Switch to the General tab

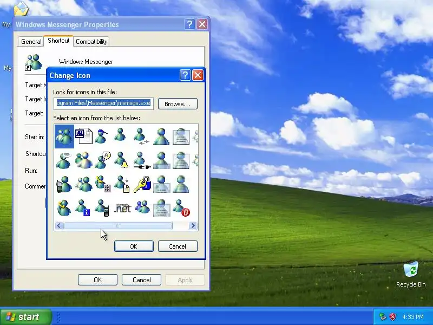[31, 42]
